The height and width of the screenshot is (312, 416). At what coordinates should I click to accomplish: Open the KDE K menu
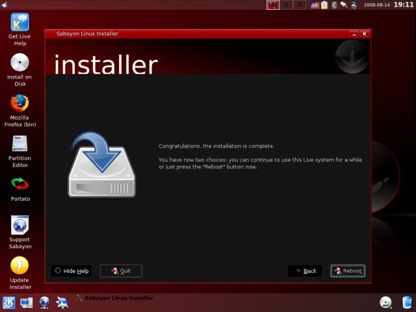[x=8, y=303]
